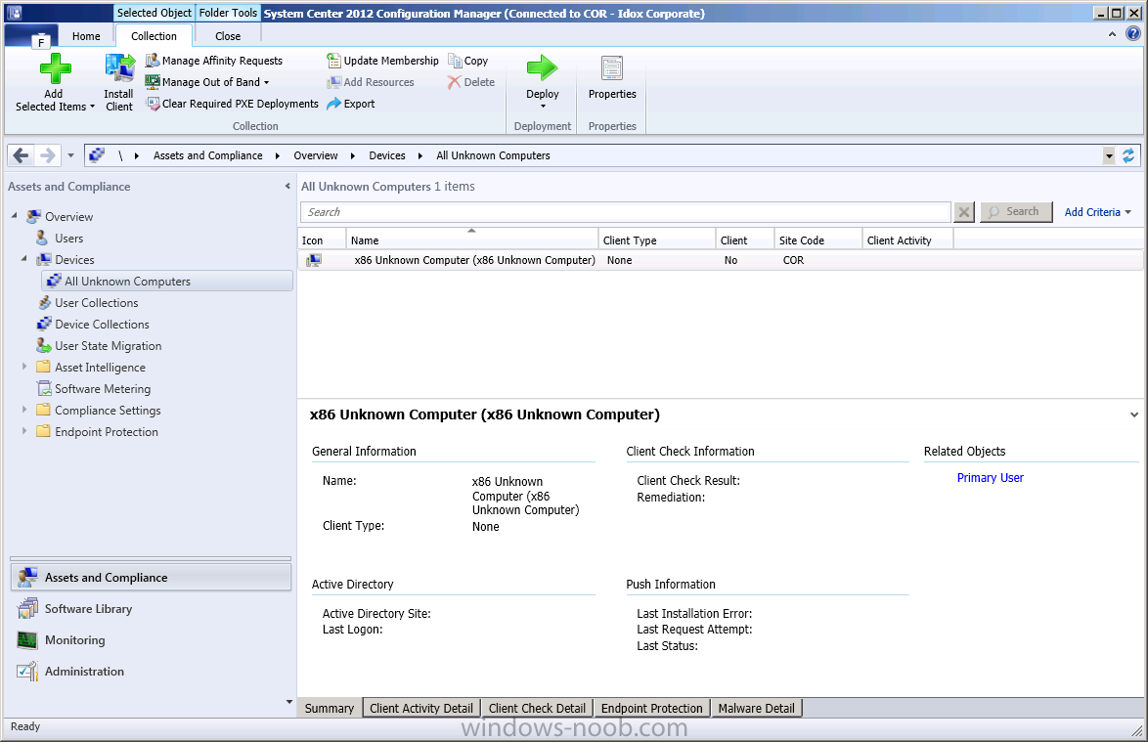Open the application file menu button
Screen dimensions: 1148x742
click(30, 36)
